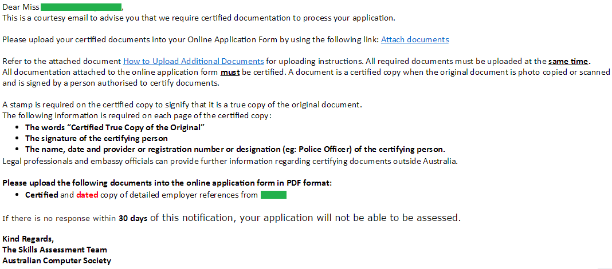Screen dimensions: 612x269
Task: Click the bold PDF format upload heading
Action: pos(167,183)
